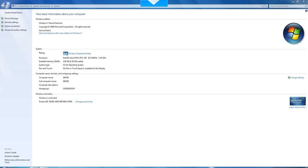
Task: Click the refresh button next to address bar
Action: tap(266, 6)
